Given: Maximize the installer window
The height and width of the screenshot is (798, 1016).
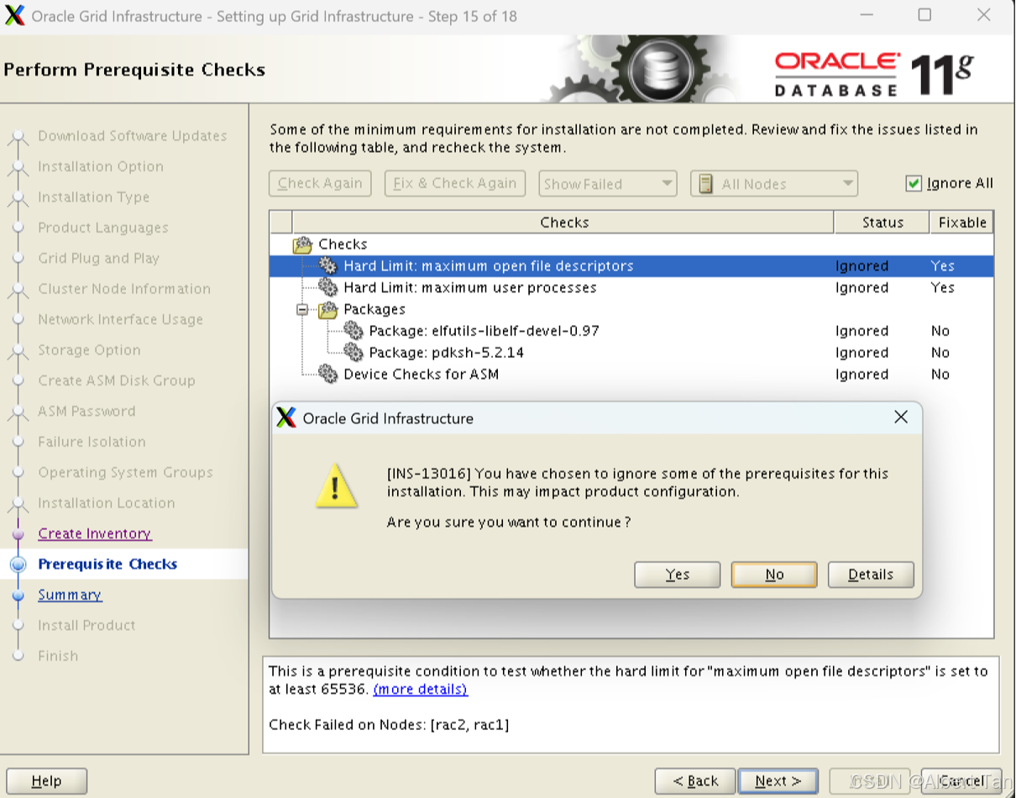Looking at the screenshot, I should 924,15.
